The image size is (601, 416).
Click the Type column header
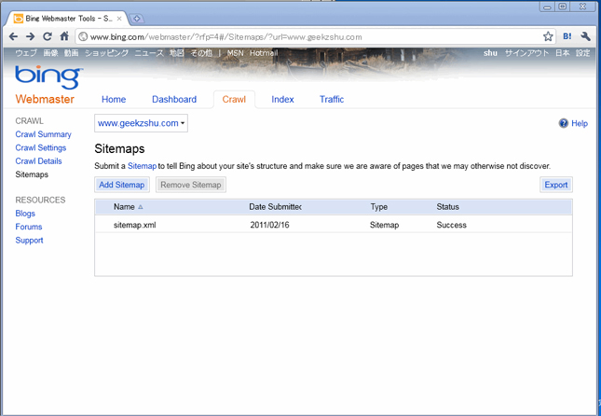(x=379, y=207)
